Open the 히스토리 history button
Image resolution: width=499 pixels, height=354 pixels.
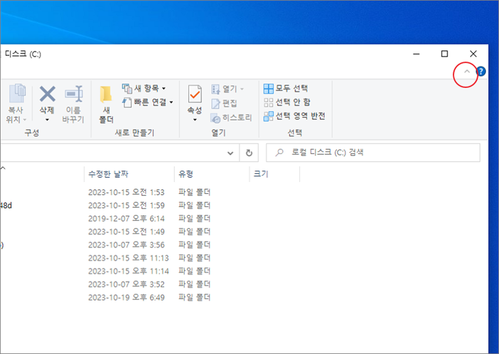point(231,118)
